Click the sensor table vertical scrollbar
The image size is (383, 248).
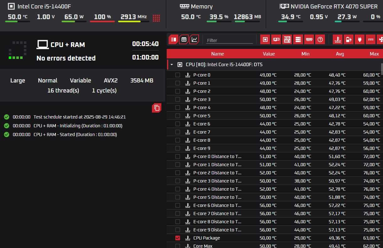point(382,69)
